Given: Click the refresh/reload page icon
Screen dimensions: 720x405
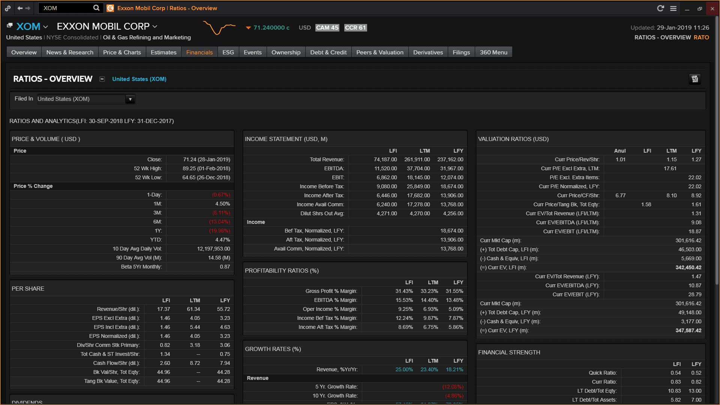Looking at the screenshot, I should (x=660, y=8).
